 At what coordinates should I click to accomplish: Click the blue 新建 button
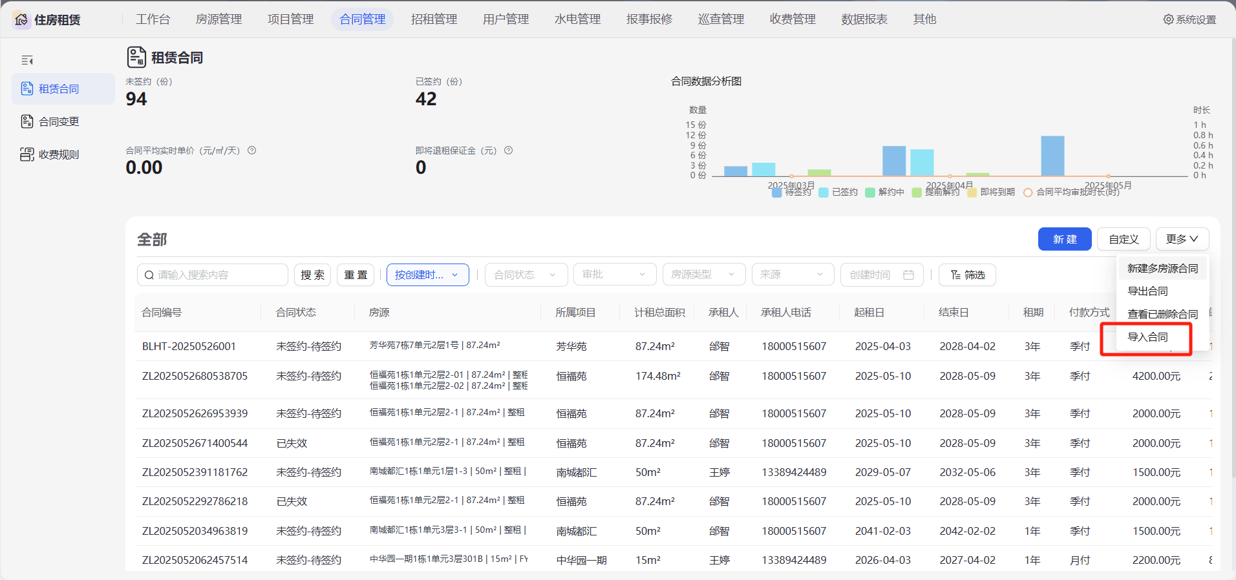1065,239
